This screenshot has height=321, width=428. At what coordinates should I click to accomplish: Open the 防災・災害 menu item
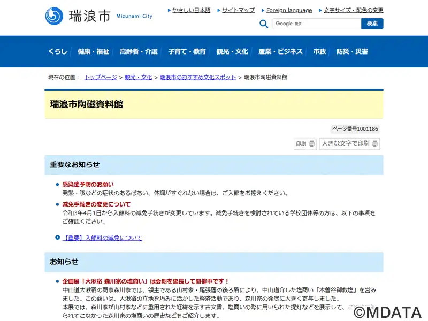click(x=352, y=52)
